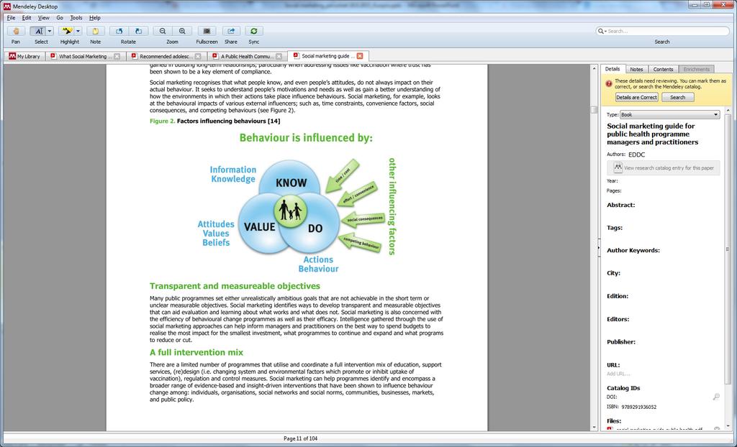Open the Edit menu
The image size is (737, 447).
coord(27,18)
